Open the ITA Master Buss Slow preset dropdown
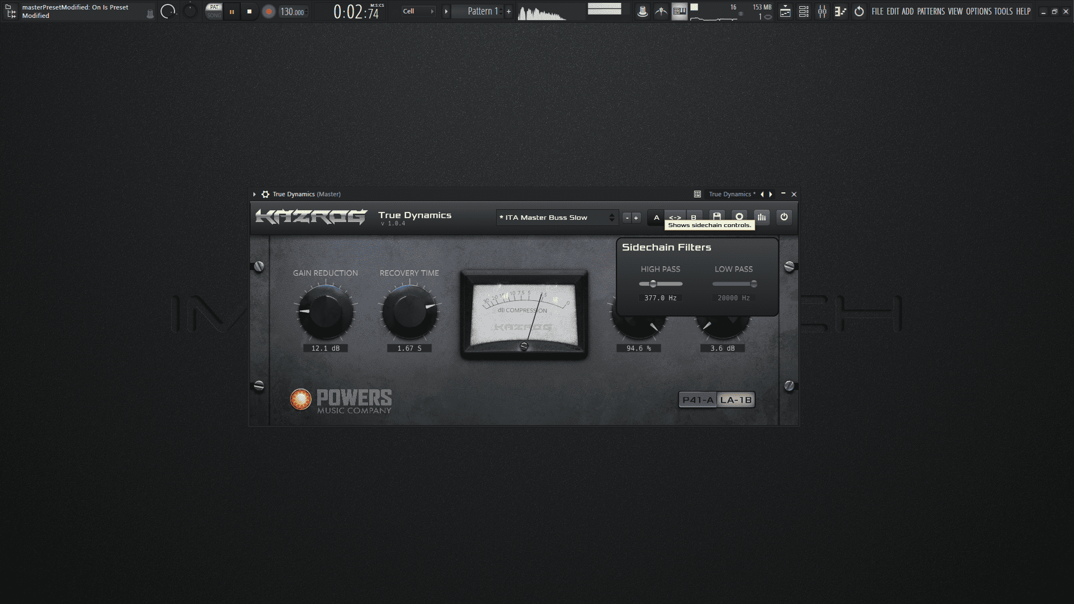The width and height of the screenshot is (1074, 604). click(557, 218)
